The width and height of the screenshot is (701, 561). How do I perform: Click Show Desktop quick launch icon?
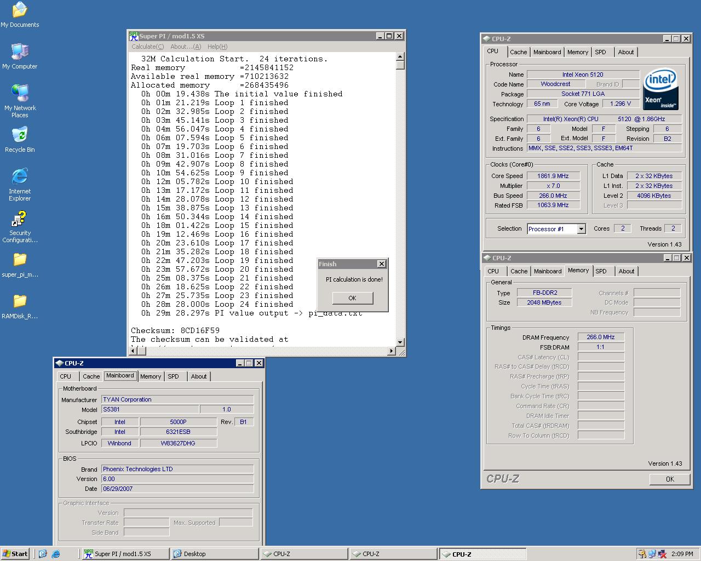(x=43, y=554)
